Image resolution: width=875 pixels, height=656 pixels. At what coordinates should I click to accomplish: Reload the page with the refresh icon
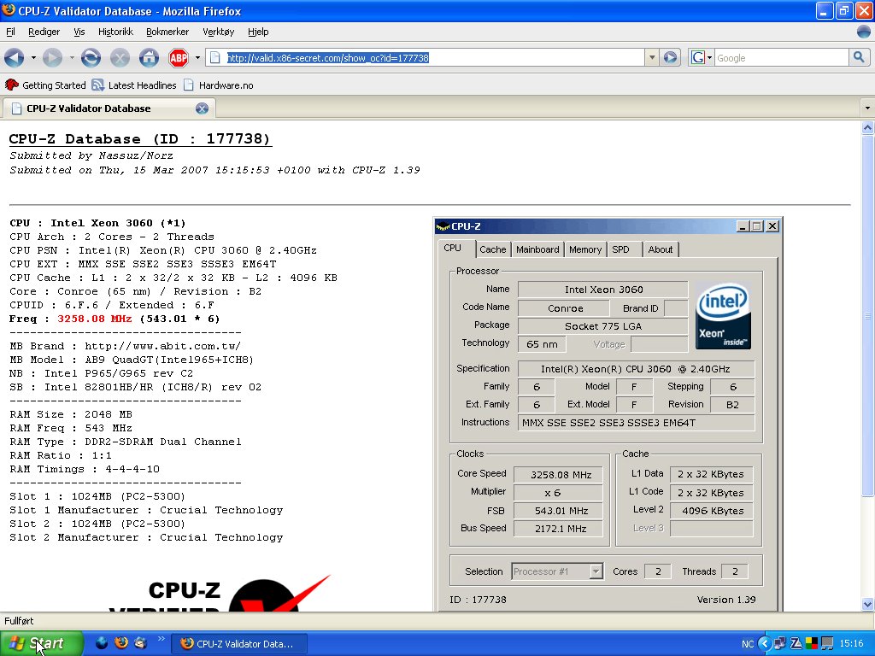pos(91,57)
